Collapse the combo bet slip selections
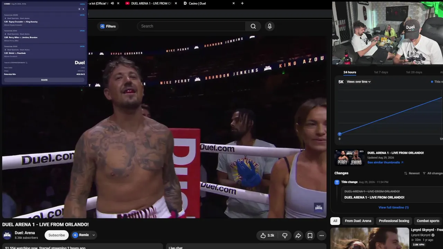Screen dimensions: 443x249 click(x=83, y=9)
